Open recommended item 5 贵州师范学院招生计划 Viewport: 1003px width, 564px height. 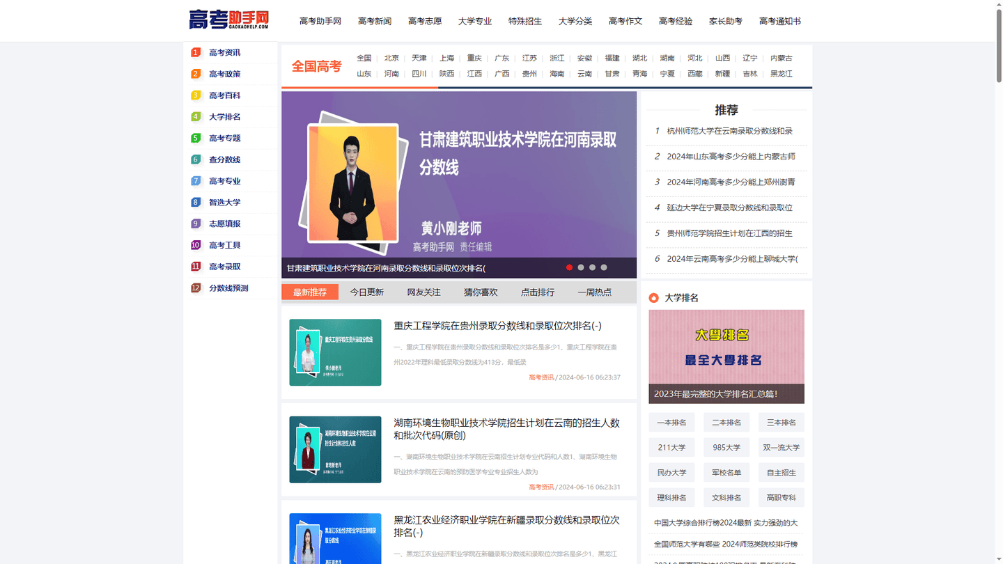point(729,233)
